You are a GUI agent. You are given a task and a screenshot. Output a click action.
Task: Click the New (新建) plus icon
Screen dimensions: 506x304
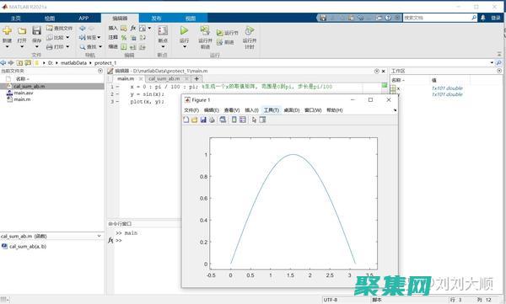pos(7,30)
